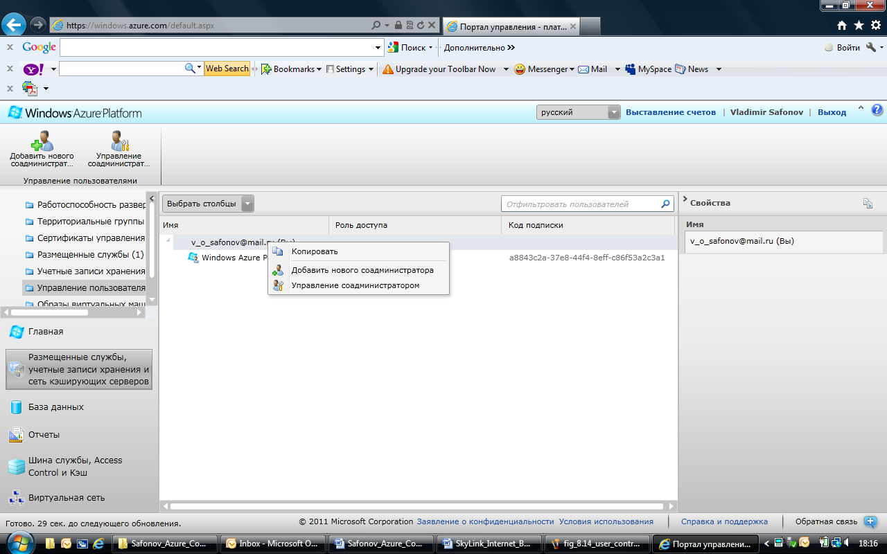Open the browser Home icon
The width and height of the screenshot is (887, 554).
tap(842, 26)
